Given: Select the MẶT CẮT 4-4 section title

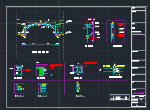Looking at the screenshot, I should [x=80, y=96].
